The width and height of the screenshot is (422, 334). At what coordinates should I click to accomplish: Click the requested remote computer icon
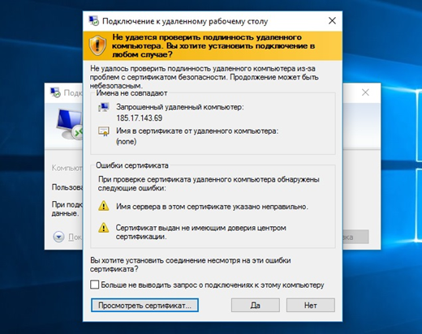click(104, 107)
